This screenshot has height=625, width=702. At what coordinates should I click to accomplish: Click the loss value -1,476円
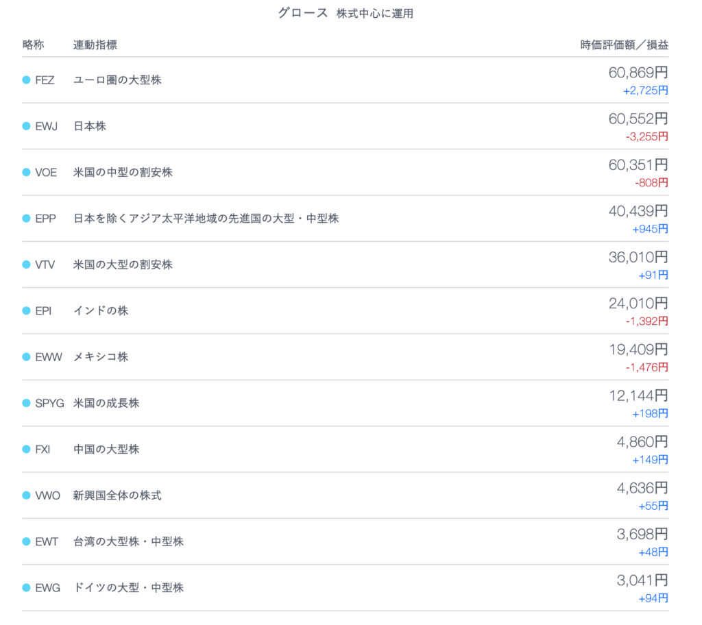[x=647, y=367]
